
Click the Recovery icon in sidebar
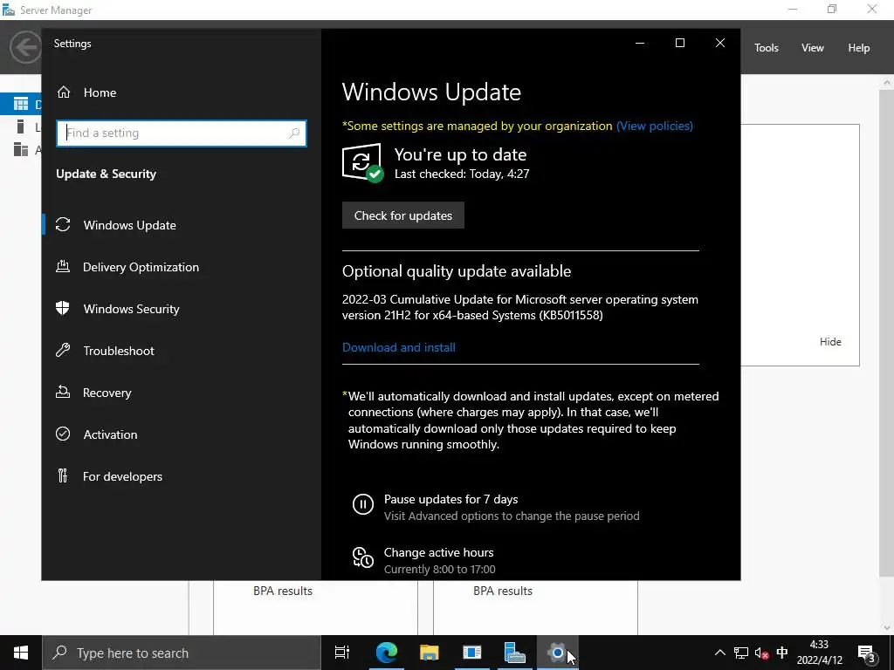(63, 393)
